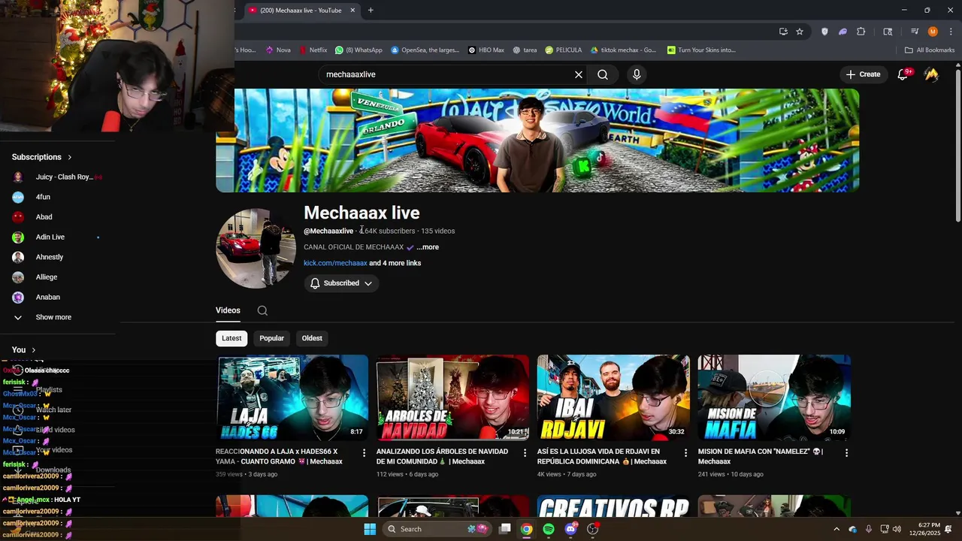The height and width of the screenshot is (541, 962).
Task: Click the Mechaaax live browser tab
Action: (301, 11)
